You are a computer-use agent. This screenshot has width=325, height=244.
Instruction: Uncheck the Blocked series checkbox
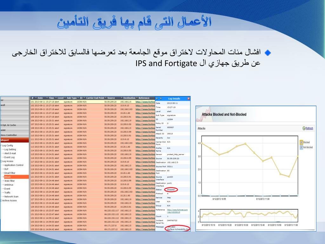tap(302, 142)
